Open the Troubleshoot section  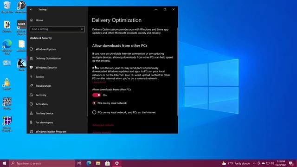[x=57, y=86]
